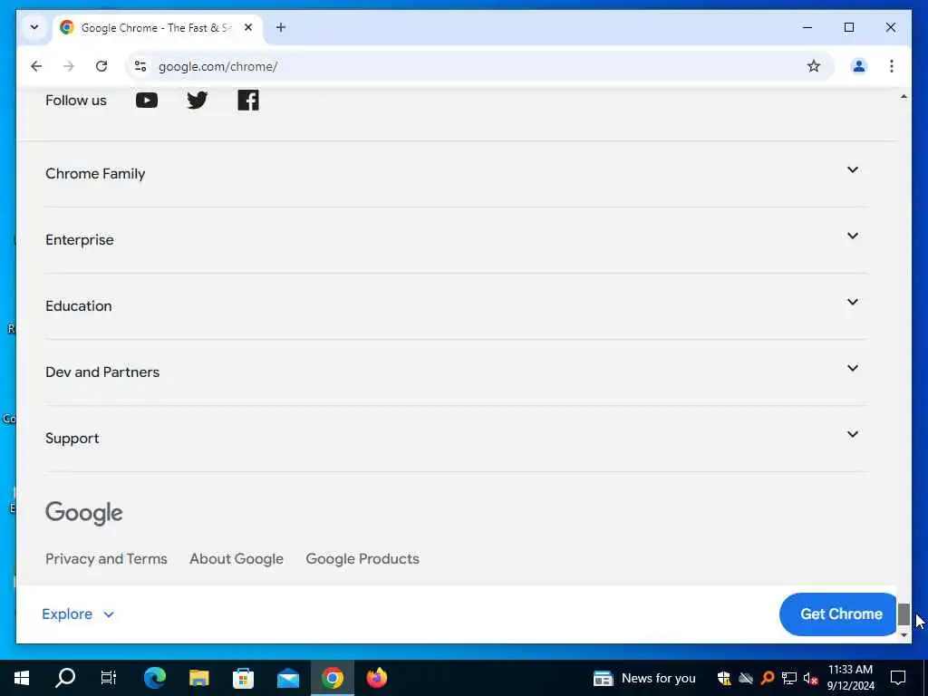Click the address bar URL field
928x696 pixels.
pyautogui.click(x=479, y=66)
